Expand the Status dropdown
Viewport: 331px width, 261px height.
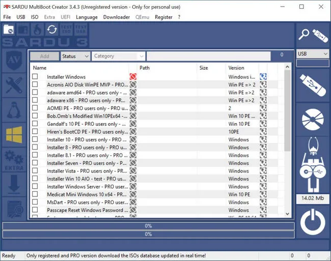pos(75,56)
